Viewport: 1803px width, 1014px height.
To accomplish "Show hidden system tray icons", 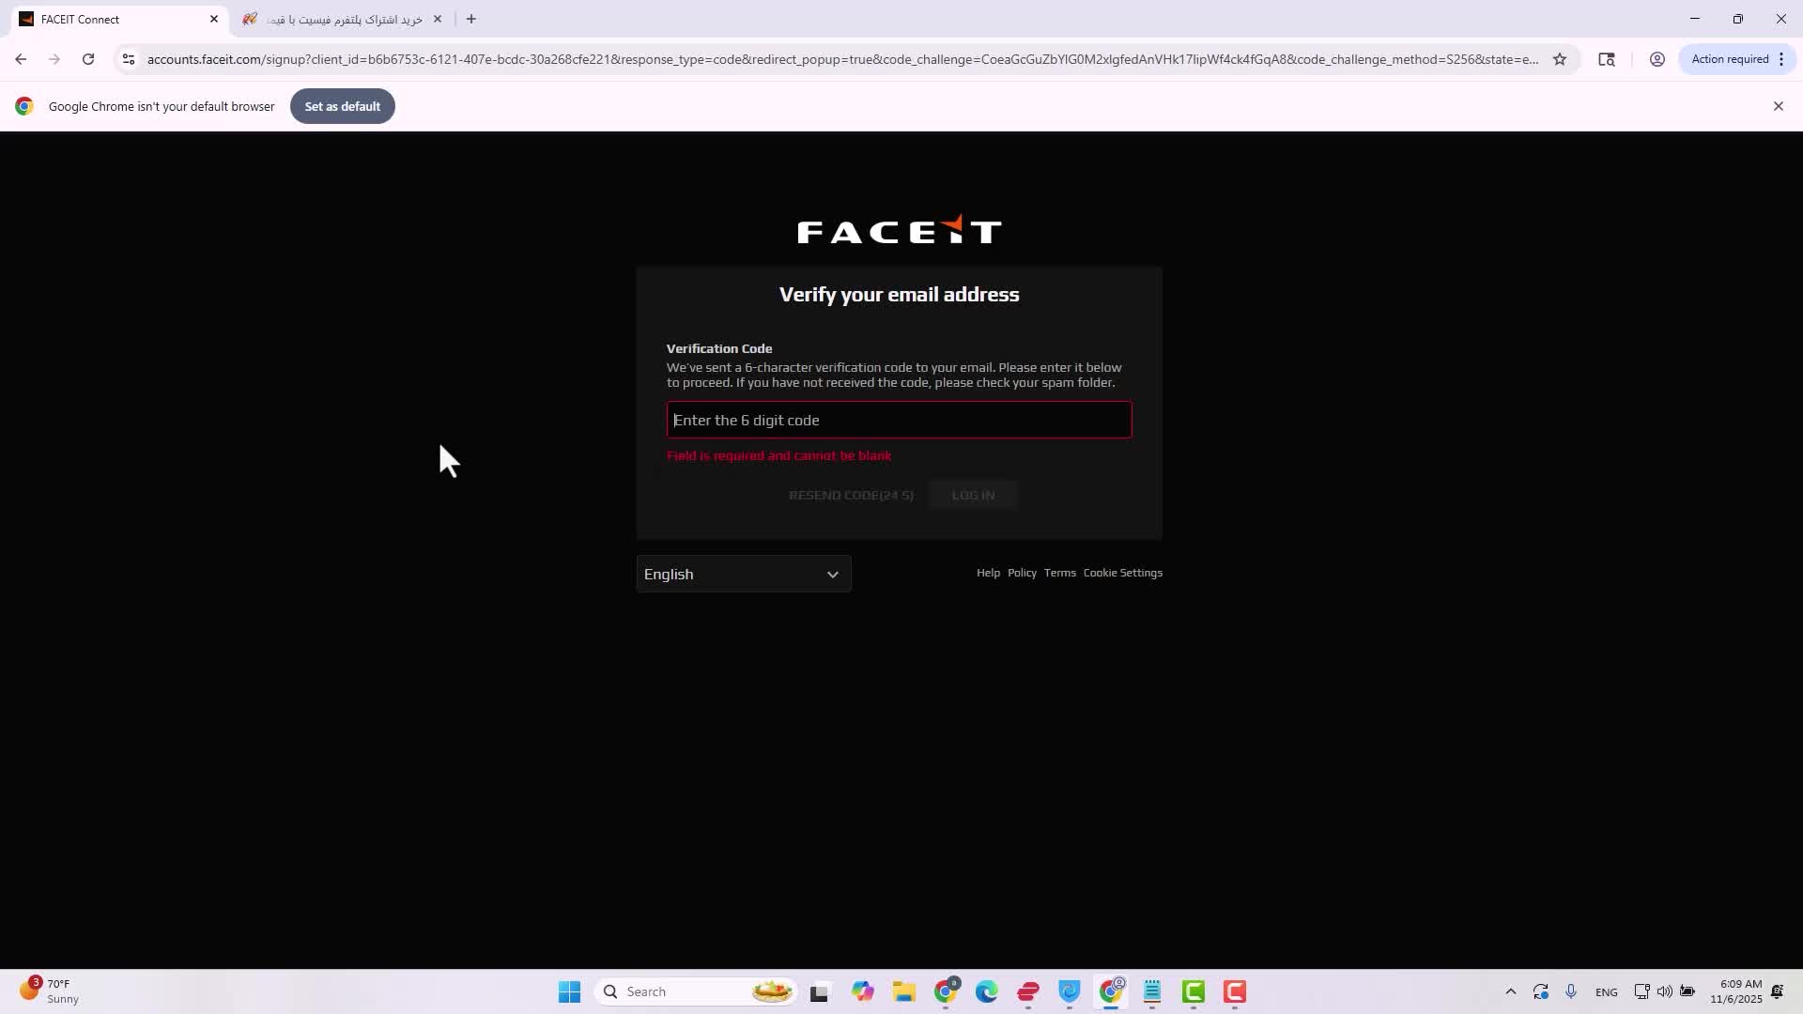I will click(x=1510, y=991).
